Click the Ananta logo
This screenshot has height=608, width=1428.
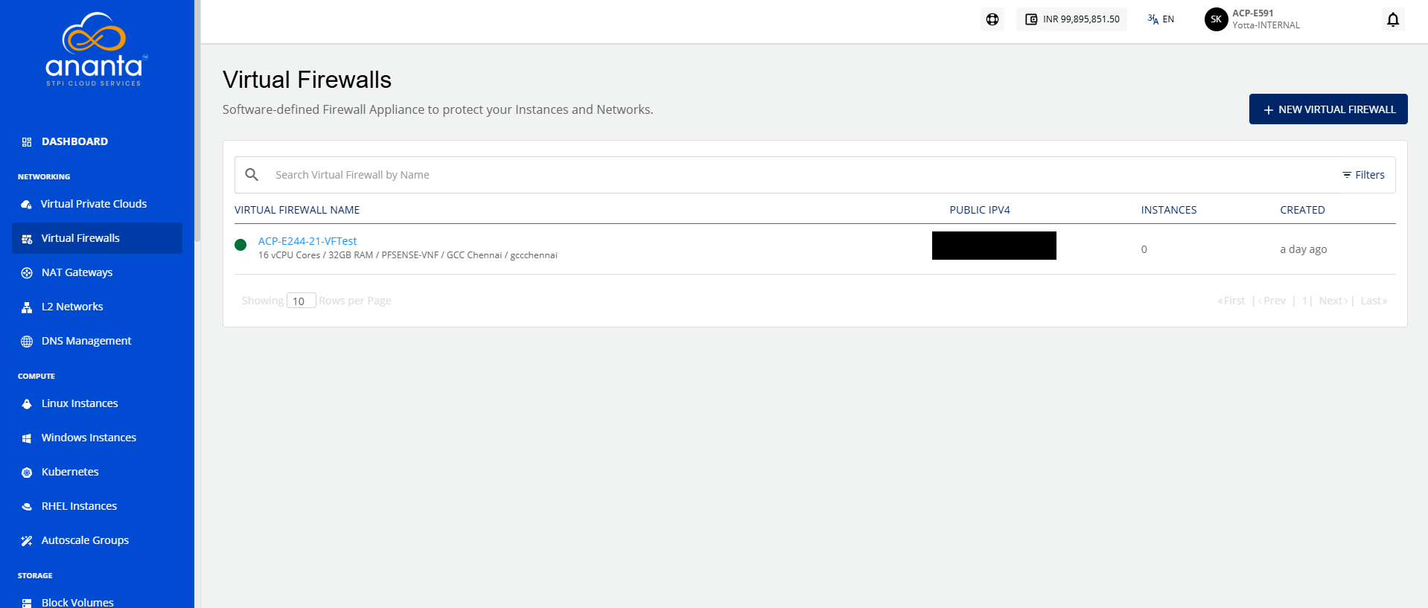click(x=97, y=49)
